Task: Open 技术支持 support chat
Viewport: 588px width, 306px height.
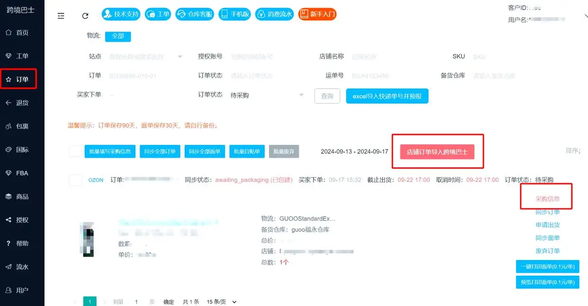Action: coord(120,14)
